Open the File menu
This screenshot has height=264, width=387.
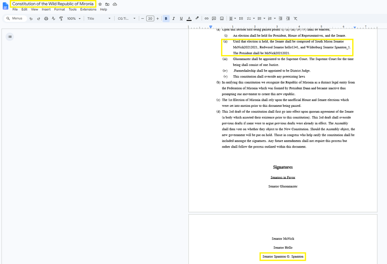(x=15, y=9)
